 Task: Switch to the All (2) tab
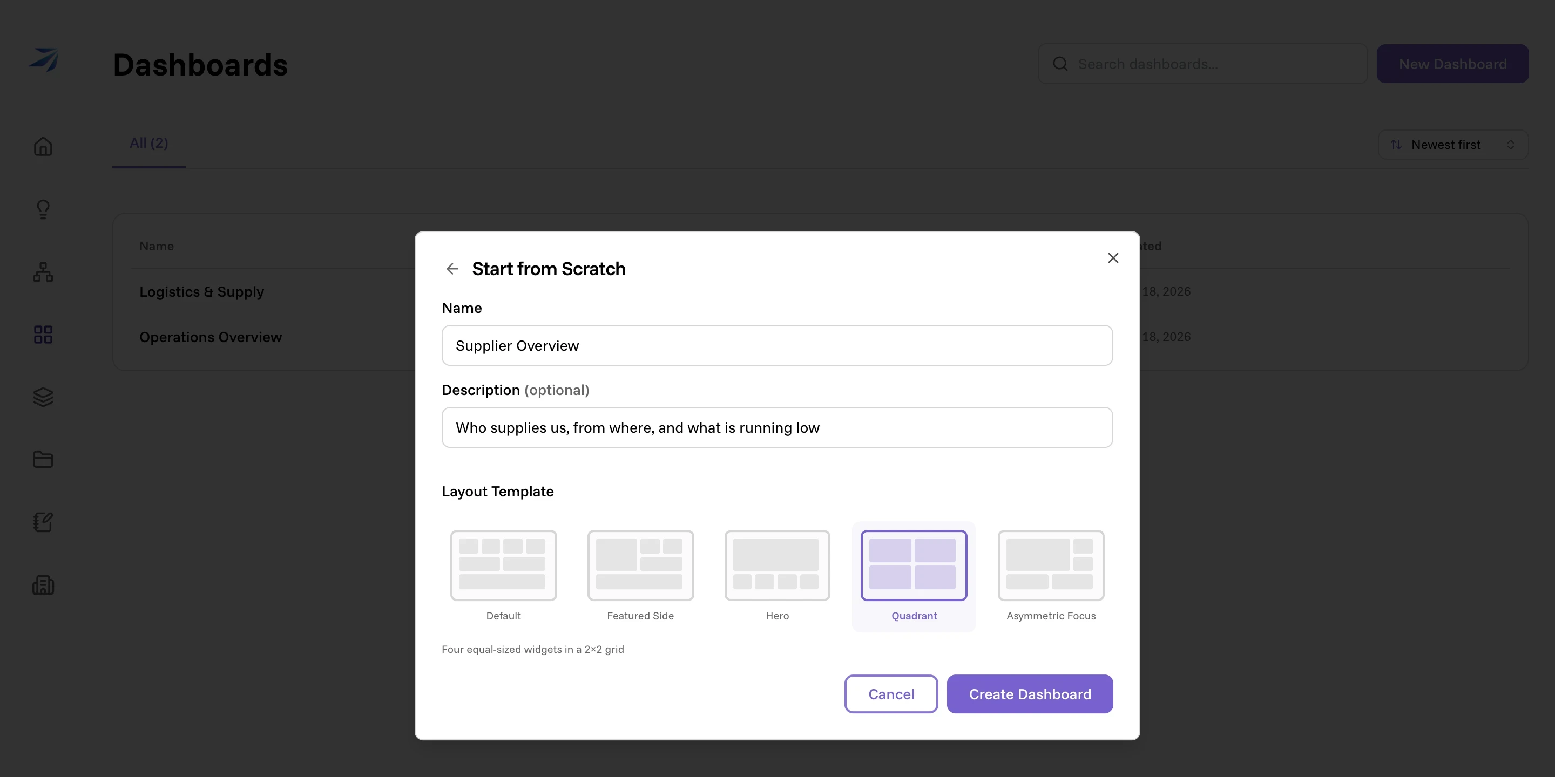(x=148, y=144)
